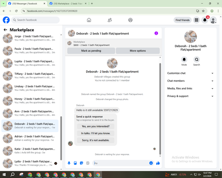
Task: Send 'In talks. I'll let you know.' response
Action: click(95, 133)
